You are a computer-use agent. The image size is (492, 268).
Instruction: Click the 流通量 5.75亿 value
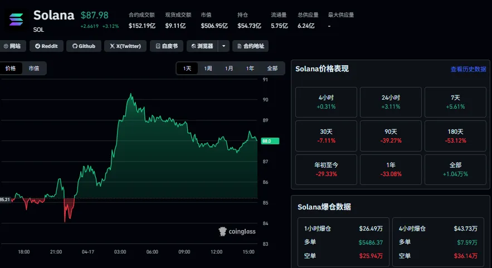[279, 26]
